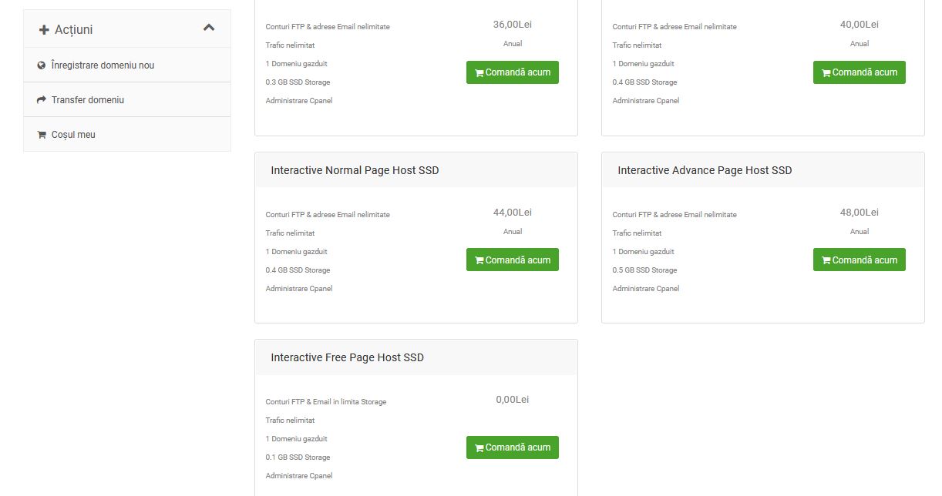Order Interactive Free Page Host SSD
The image size is (942, 496).
[x=513, y=447]
